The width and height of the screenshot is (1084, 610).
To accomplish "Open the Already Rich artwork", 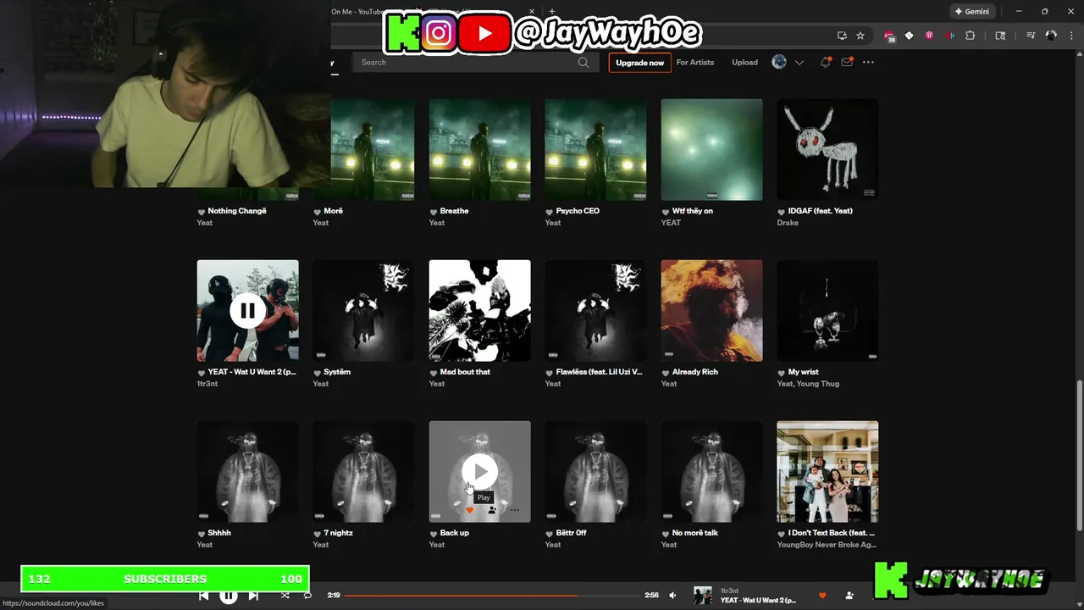I will coord(711,311).
